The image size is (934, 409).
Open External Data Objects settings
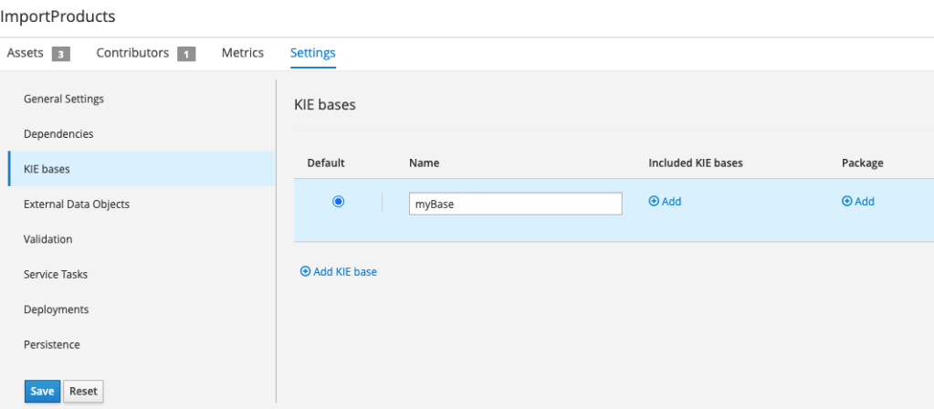(77, 204)
